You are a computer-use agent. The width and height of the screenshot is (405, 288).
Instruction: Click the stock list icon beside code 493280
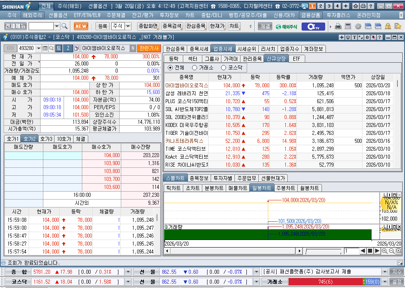pyautogui.click(x=45, y=48)
